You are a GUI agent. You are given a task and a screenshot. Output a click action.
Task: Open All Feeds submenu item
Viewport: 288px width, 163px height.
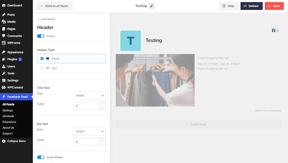tap(8, 104)
